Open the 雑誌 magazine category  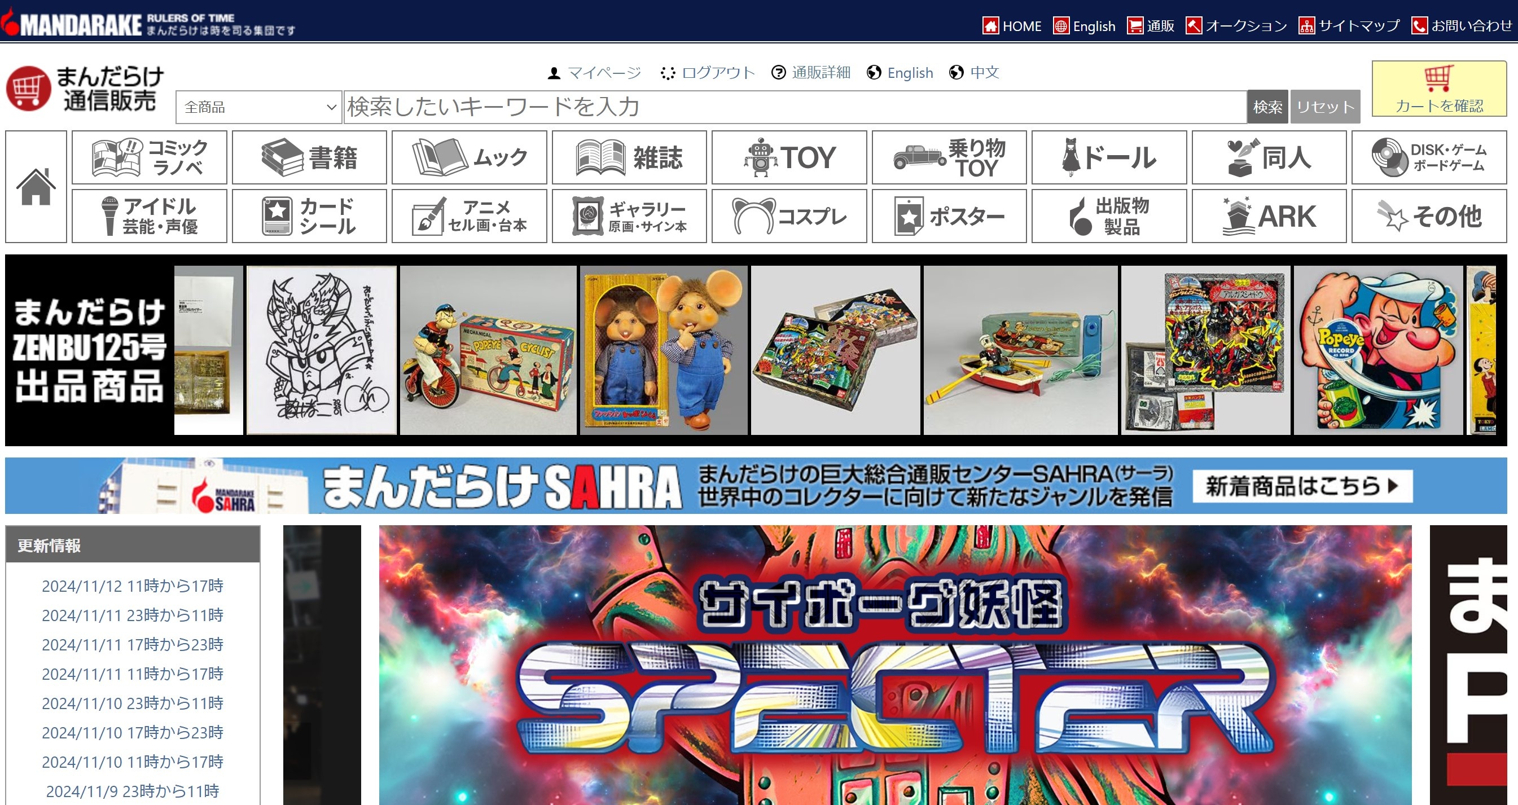coord(629,157)
